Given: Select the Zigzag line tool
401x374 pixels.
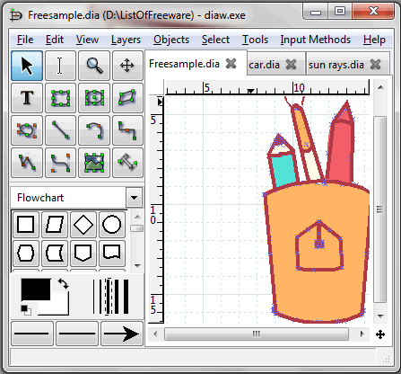Looking at the screenshot, I should 127,130.
